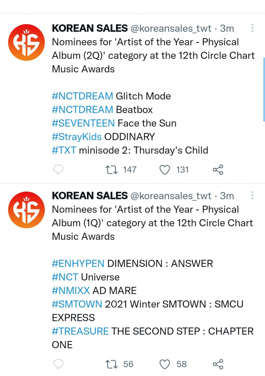Open the #ENHYPEN hashtag

78,263
